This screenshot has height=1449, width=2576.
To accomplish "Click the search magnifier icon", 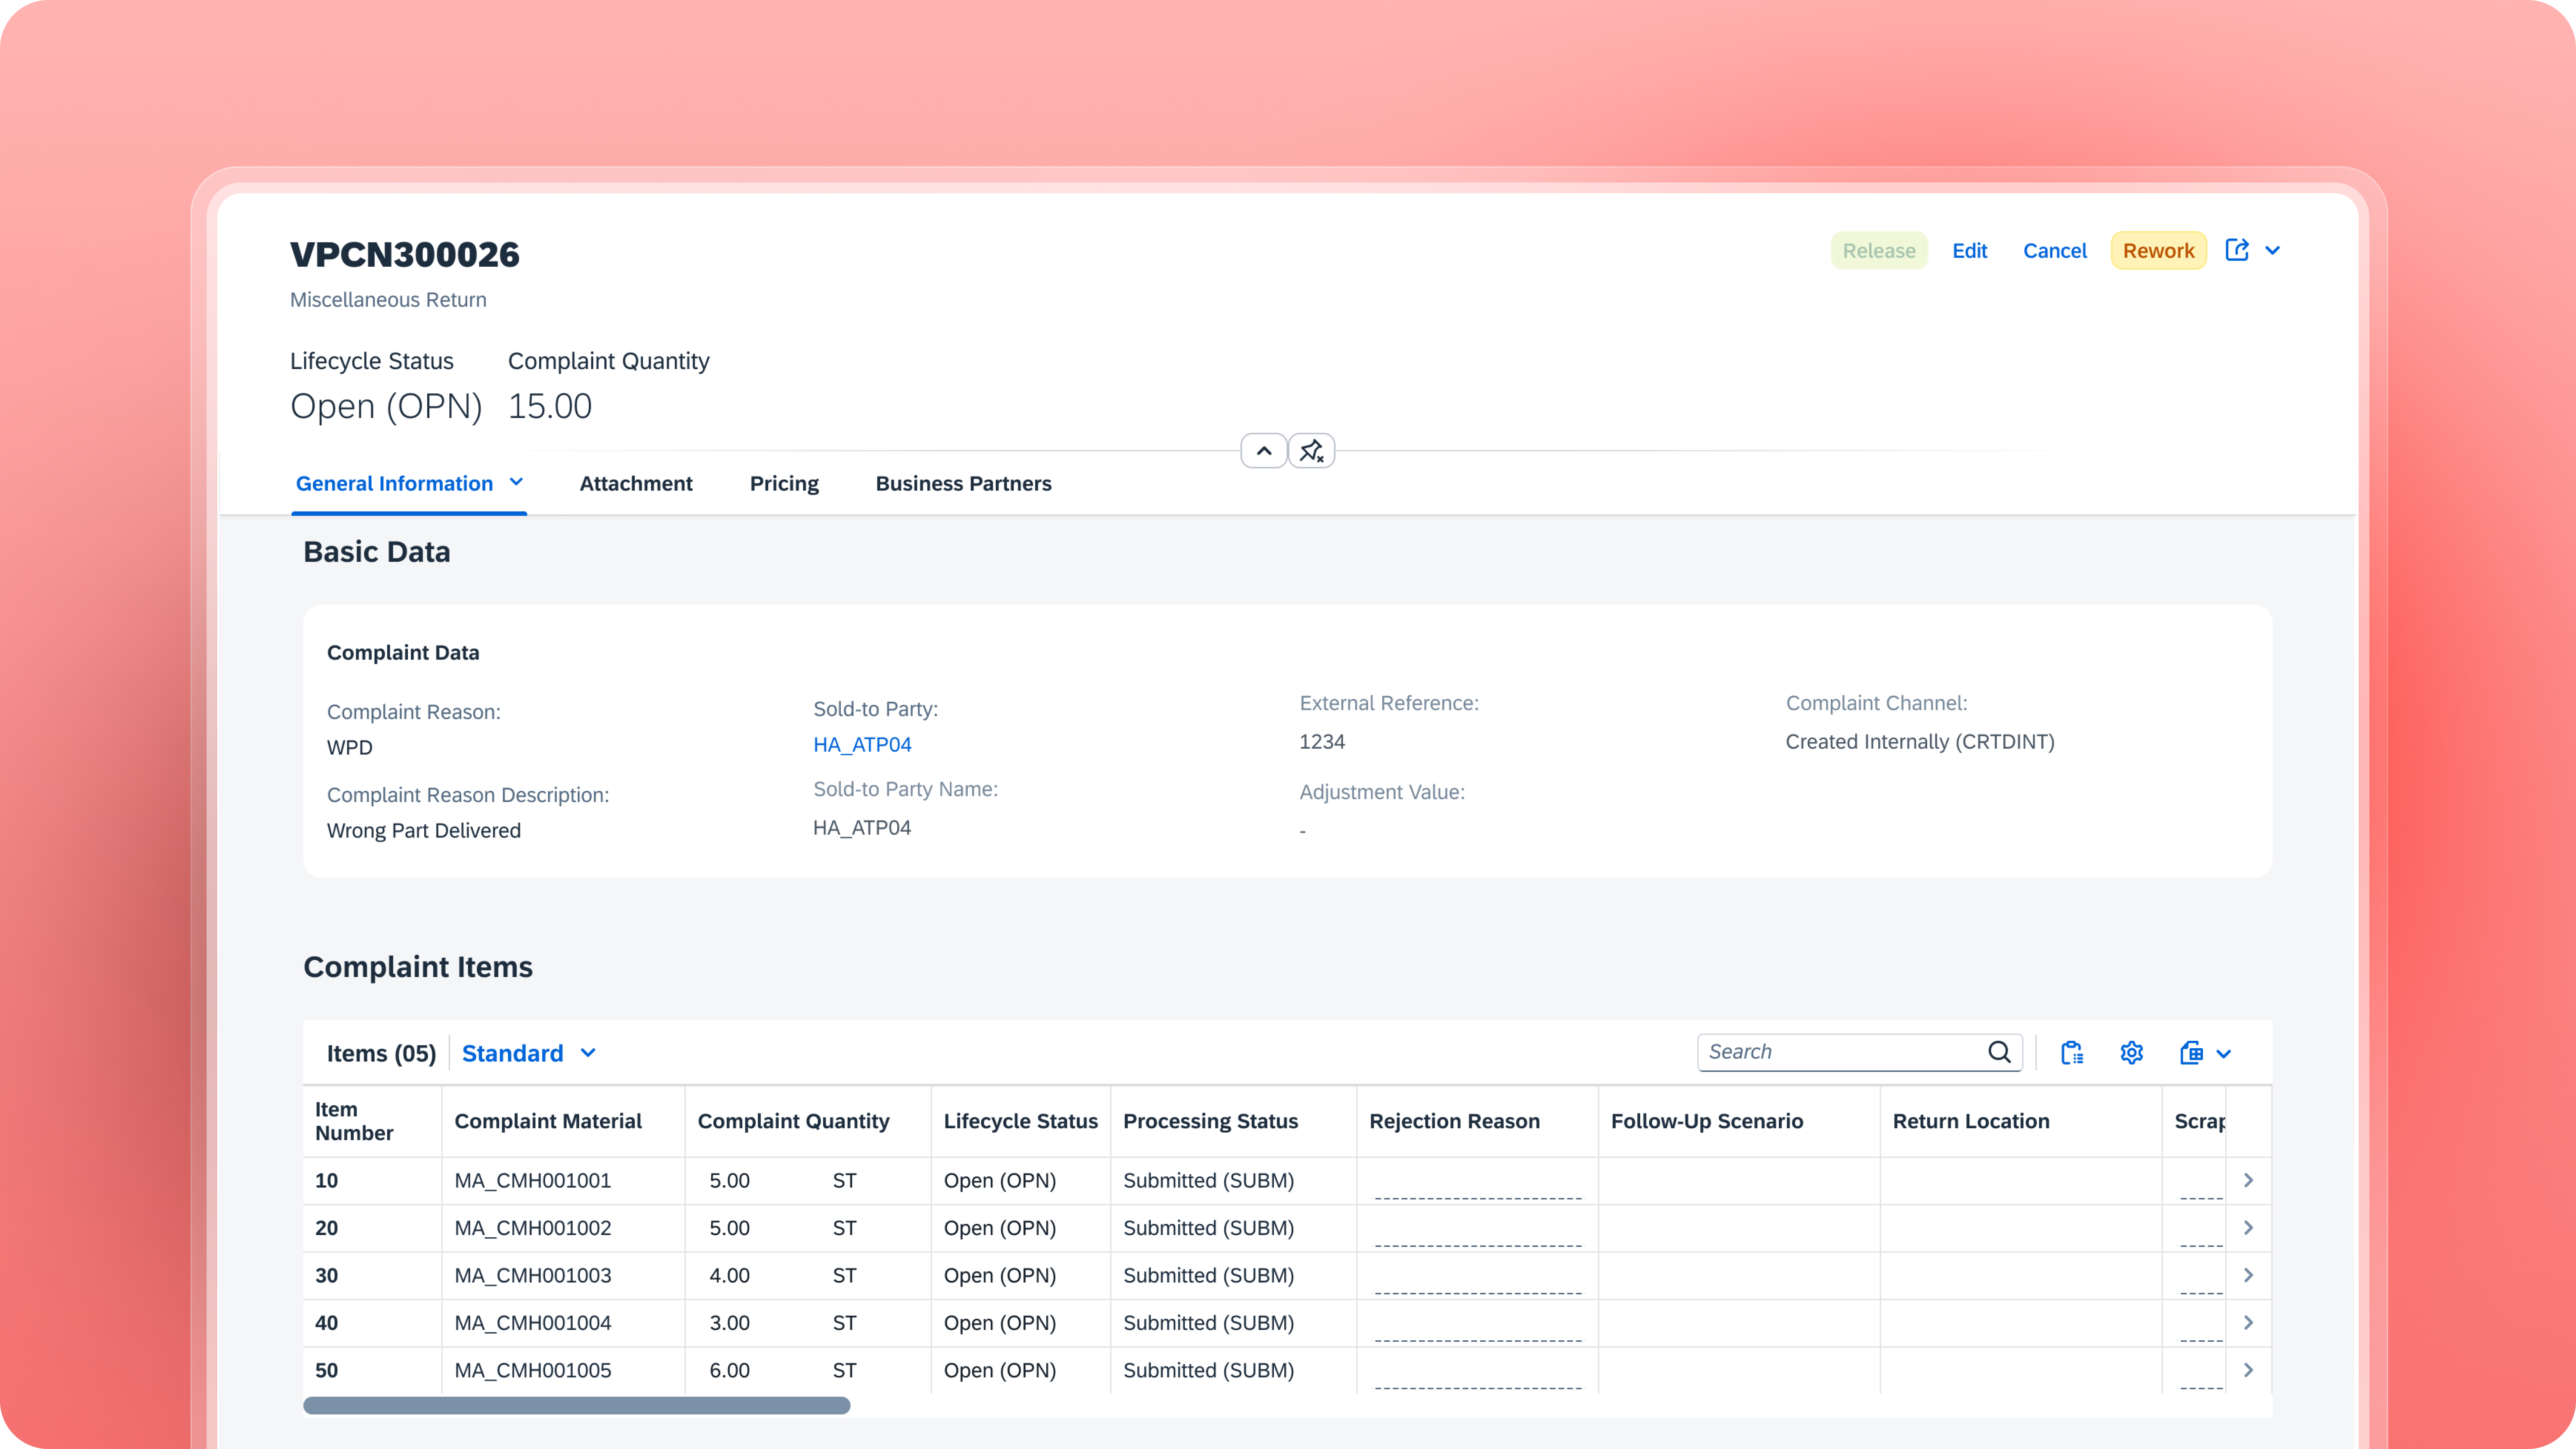I will [1999, 1052].
